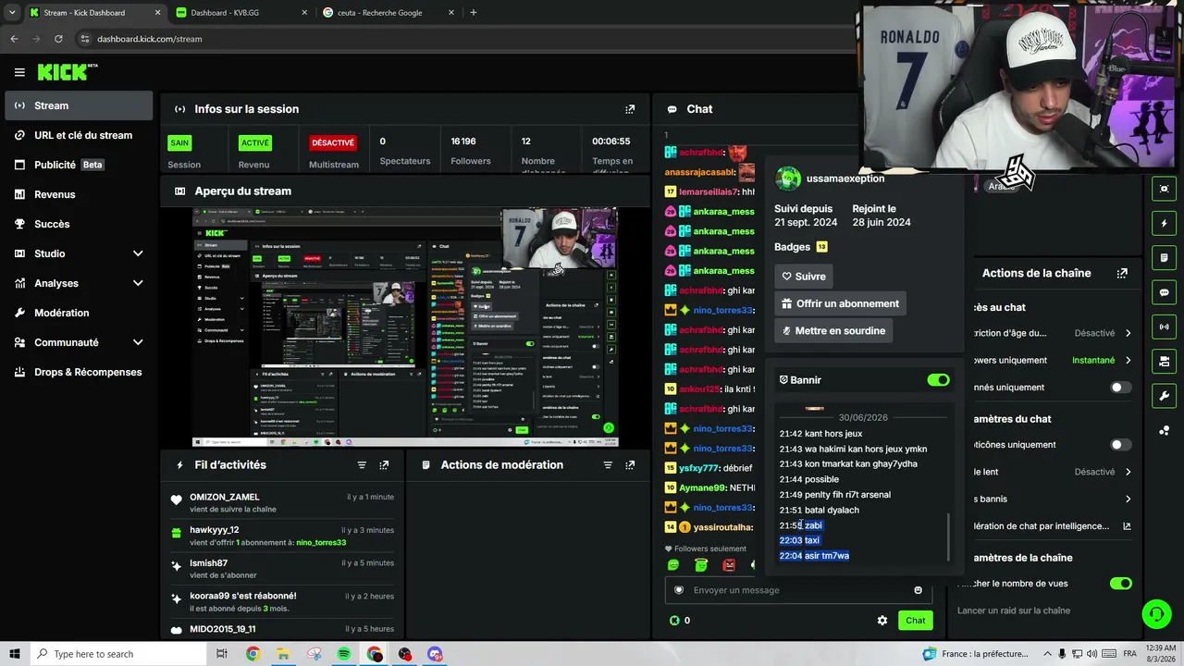Viewport: 1184px width, 666px height.
Task: Filter the Fil d'activités list
Action: pos(362,465)
